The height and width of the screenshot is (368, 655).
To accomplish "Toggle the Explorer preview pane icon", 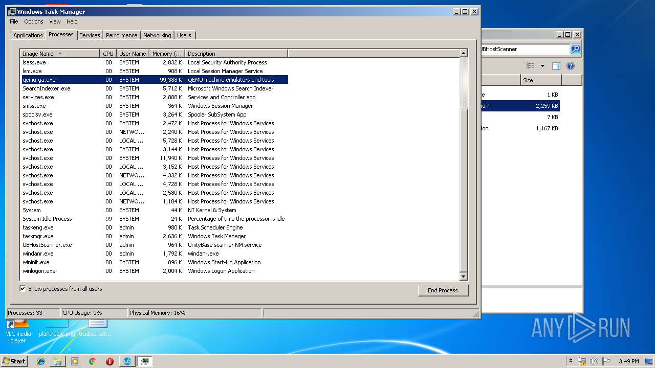I will (556, 66).
